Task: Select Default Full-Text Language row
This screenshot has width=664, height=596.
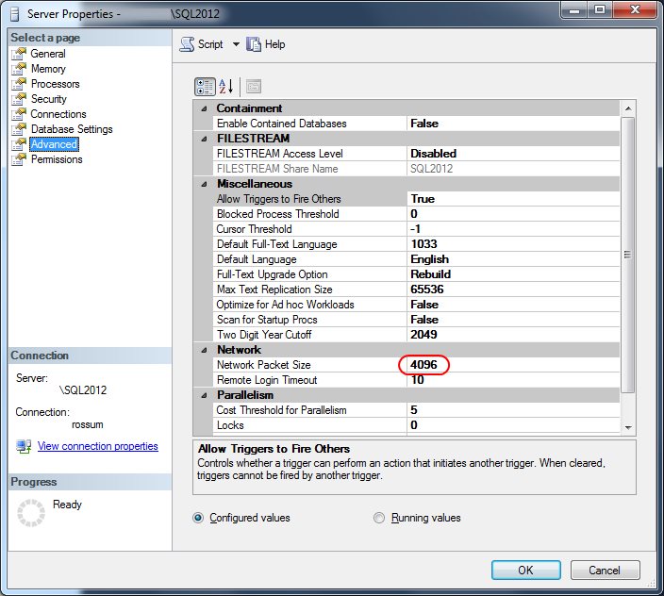Action: (416, 244)
